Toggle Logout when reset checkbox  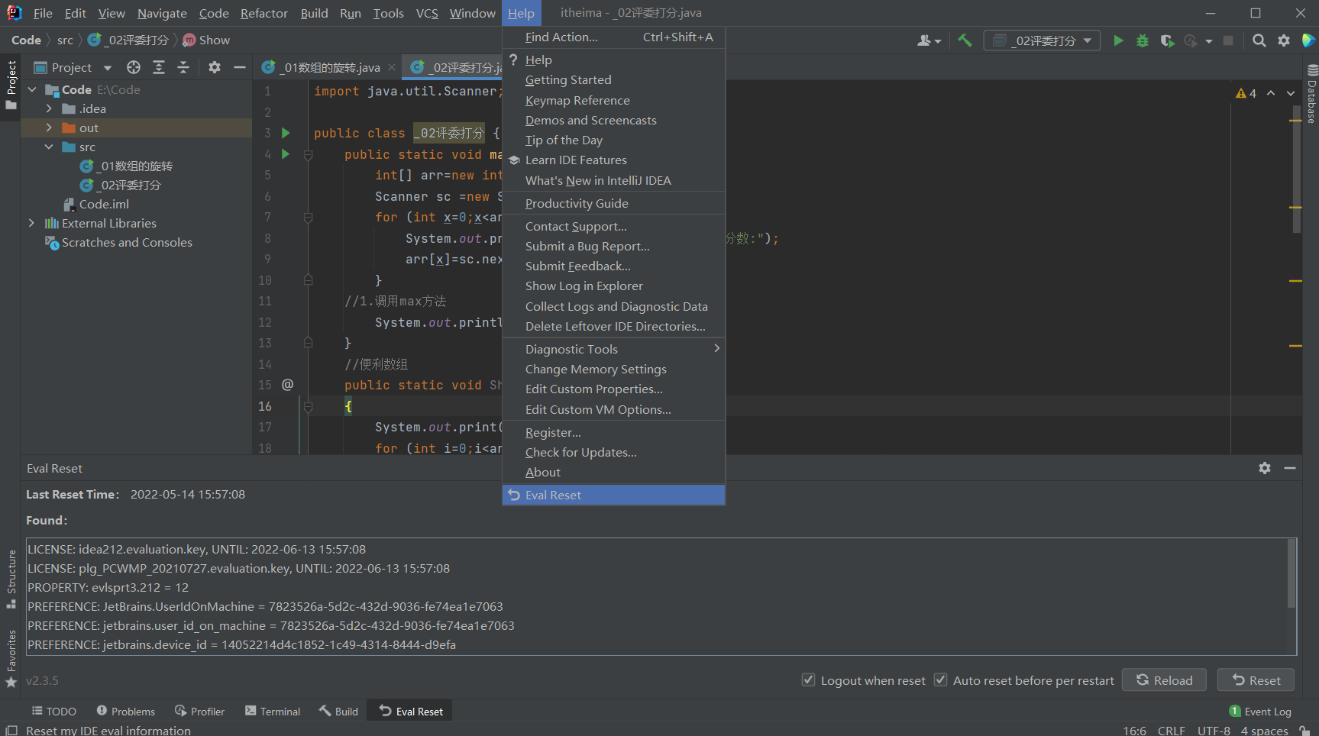pyautogui.click(x=808, y=680)
